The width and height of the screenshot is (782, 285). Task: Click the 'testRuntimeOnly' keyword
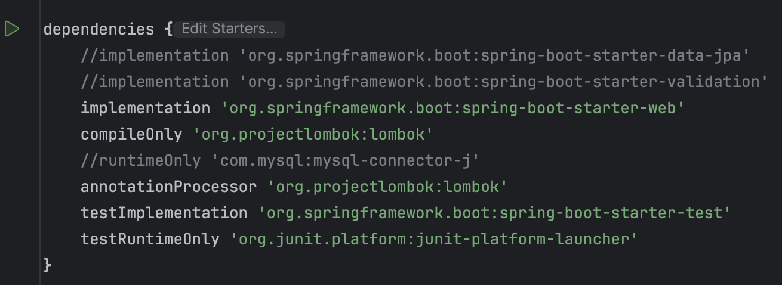[150, 239]
